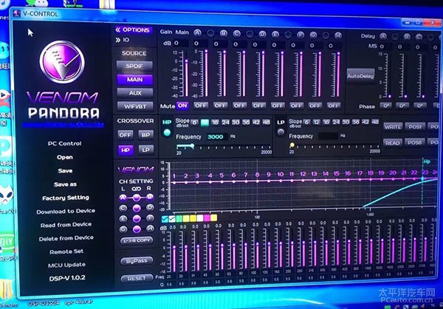This screenshot has height=309, width=443.
Task: Set crossover to LP
Action: 146,150
